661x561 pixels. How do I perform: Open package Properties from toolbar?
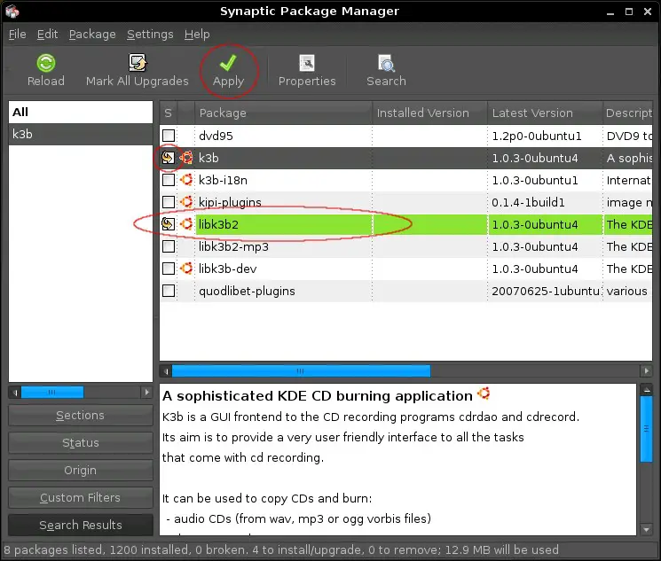[x=307, y=70]
